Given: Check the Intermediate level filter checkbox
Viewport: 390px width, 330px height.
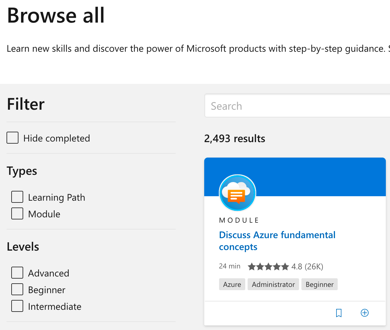Looking at the screenshot, I should click(17, 306).
